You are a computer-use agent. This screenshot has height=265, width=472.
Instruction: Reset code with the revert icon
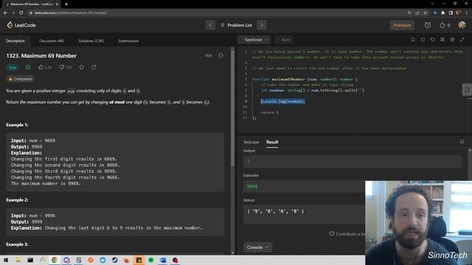pyautogui.click(x=433, y=40)
